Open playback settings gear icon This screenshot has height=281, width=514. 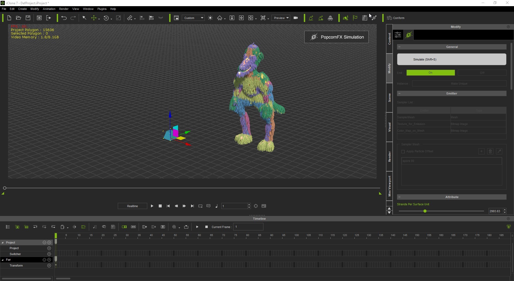click(x=256, y=206)
